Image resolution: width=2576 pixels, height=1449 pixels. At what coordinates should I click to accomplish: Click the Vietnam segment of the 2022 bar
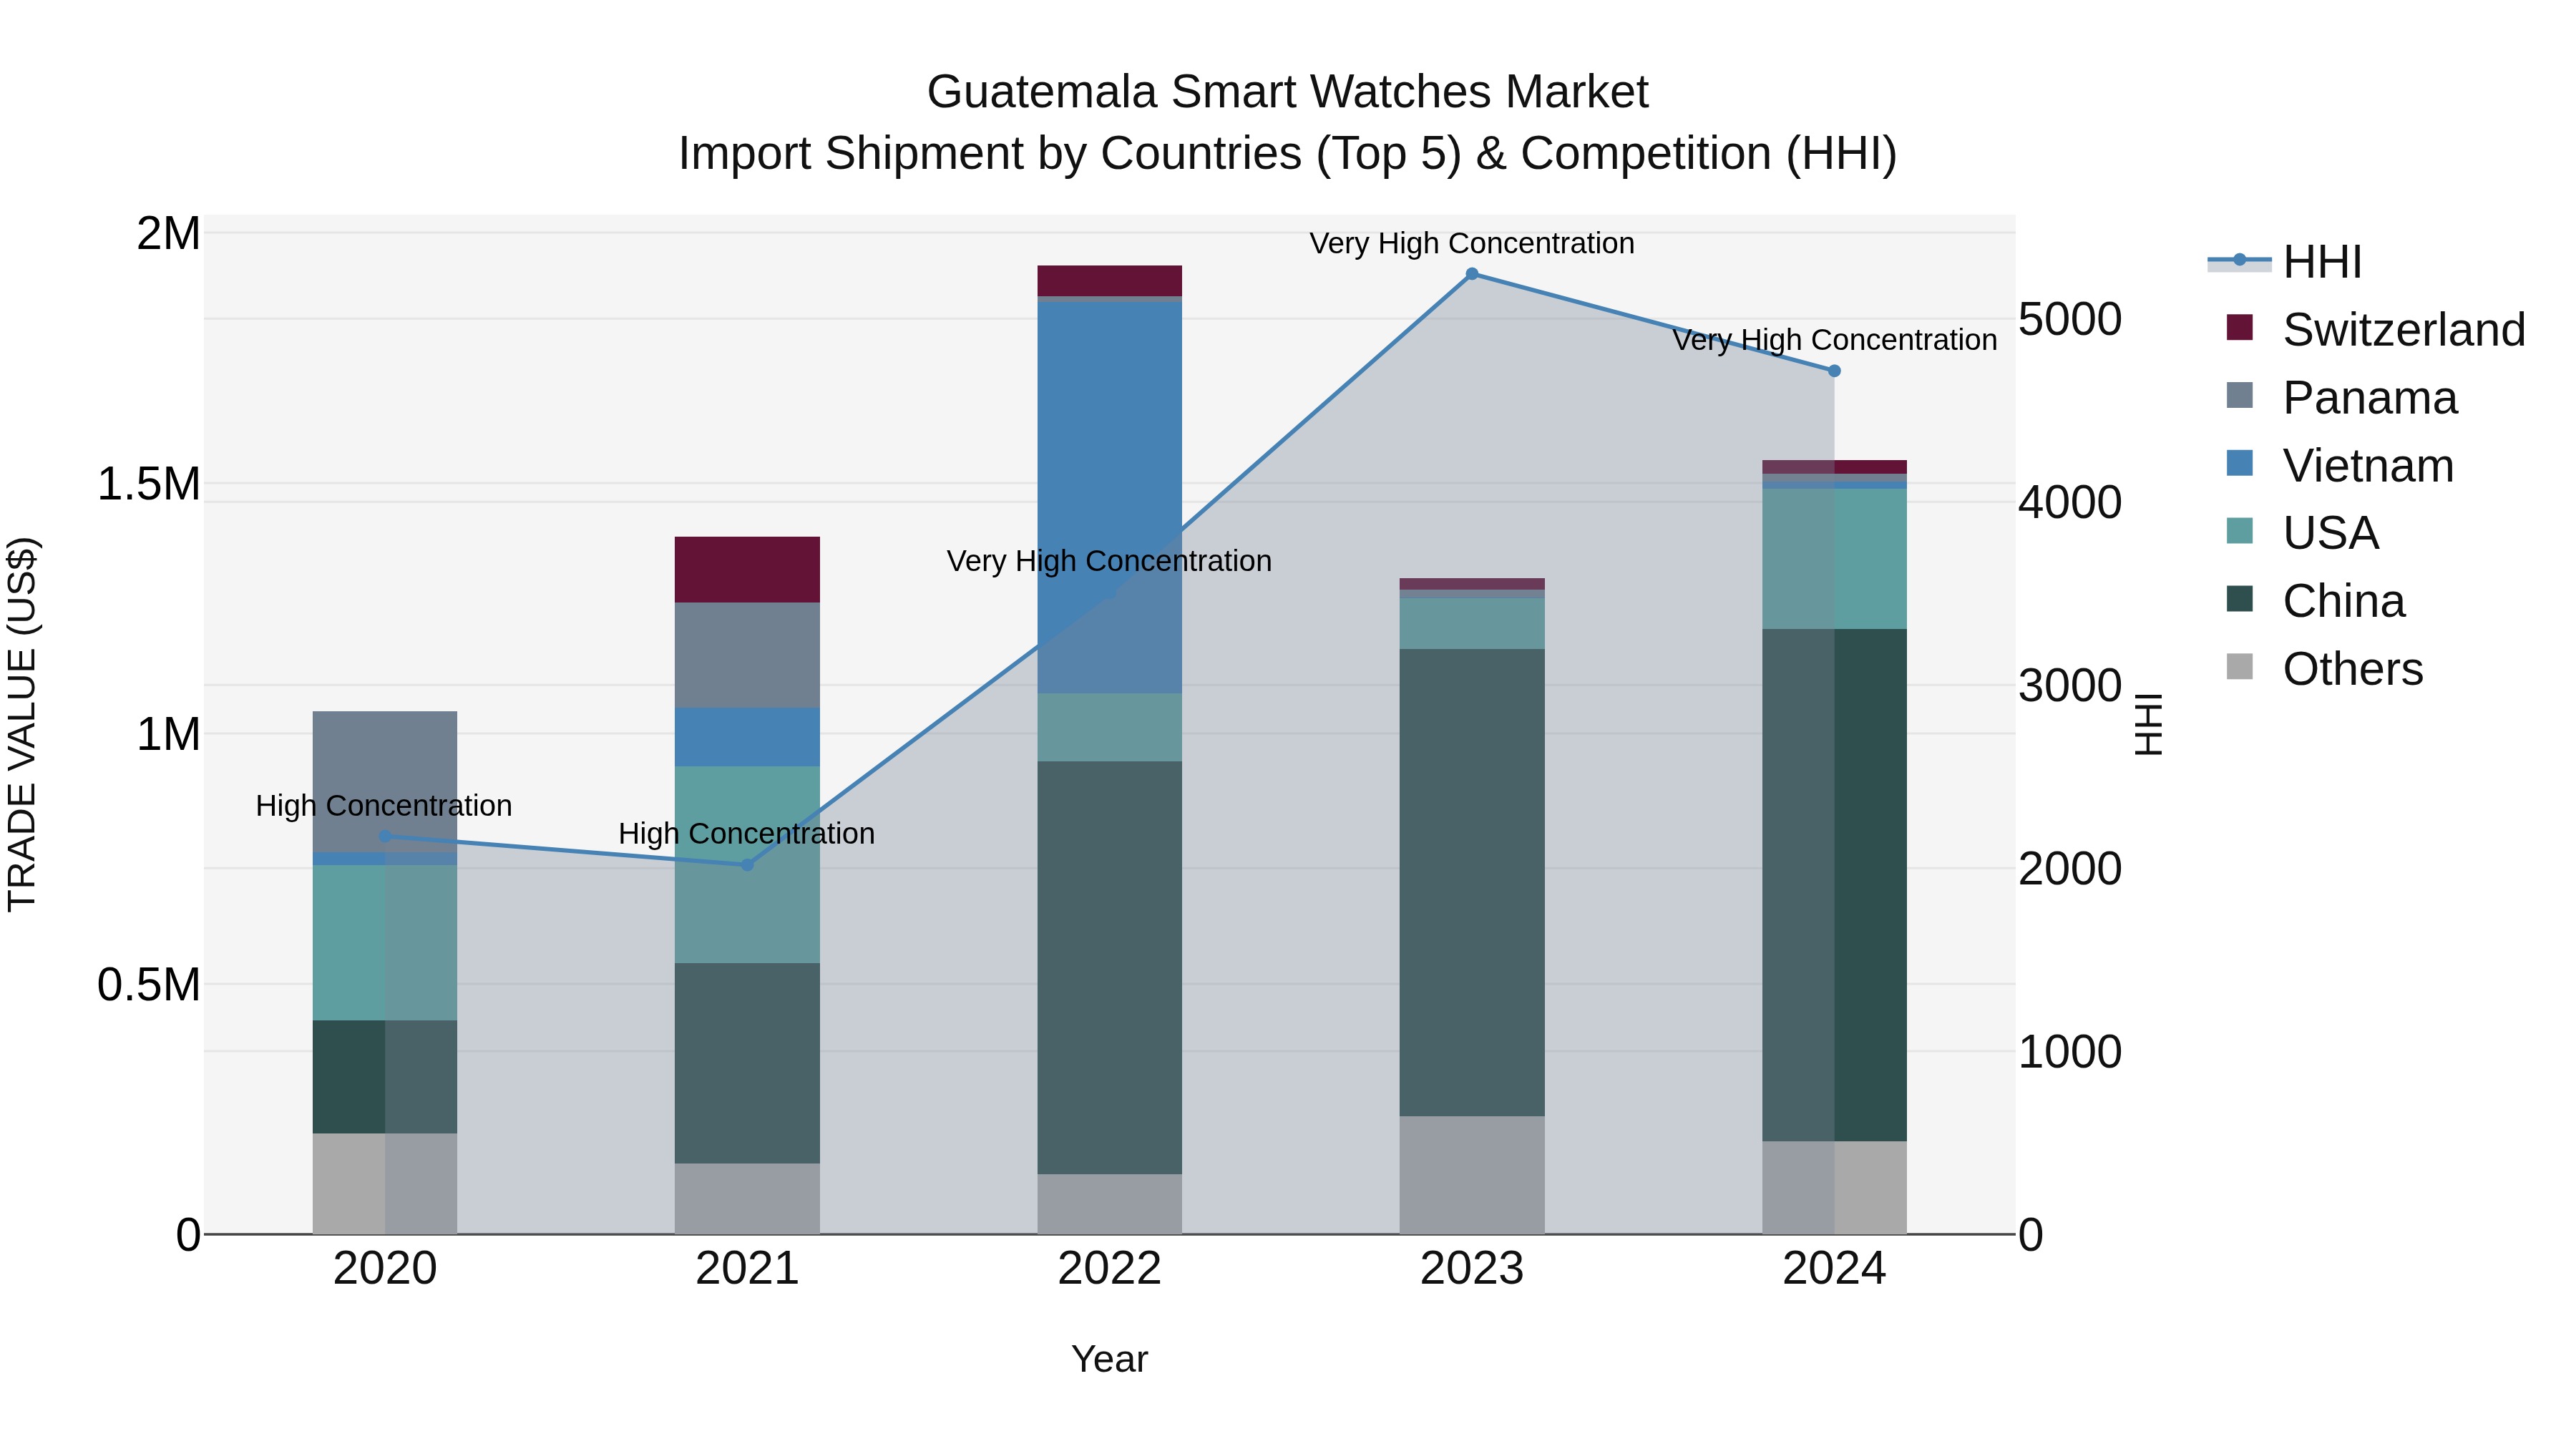click(1110, 497)
